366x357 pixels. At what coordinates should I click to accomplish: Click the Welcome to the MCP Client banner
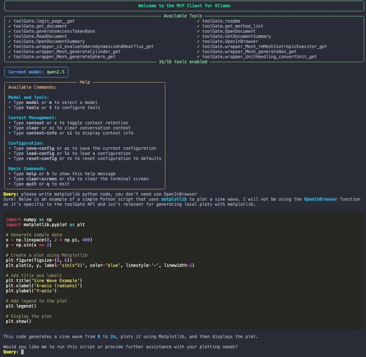pos(184,6)
